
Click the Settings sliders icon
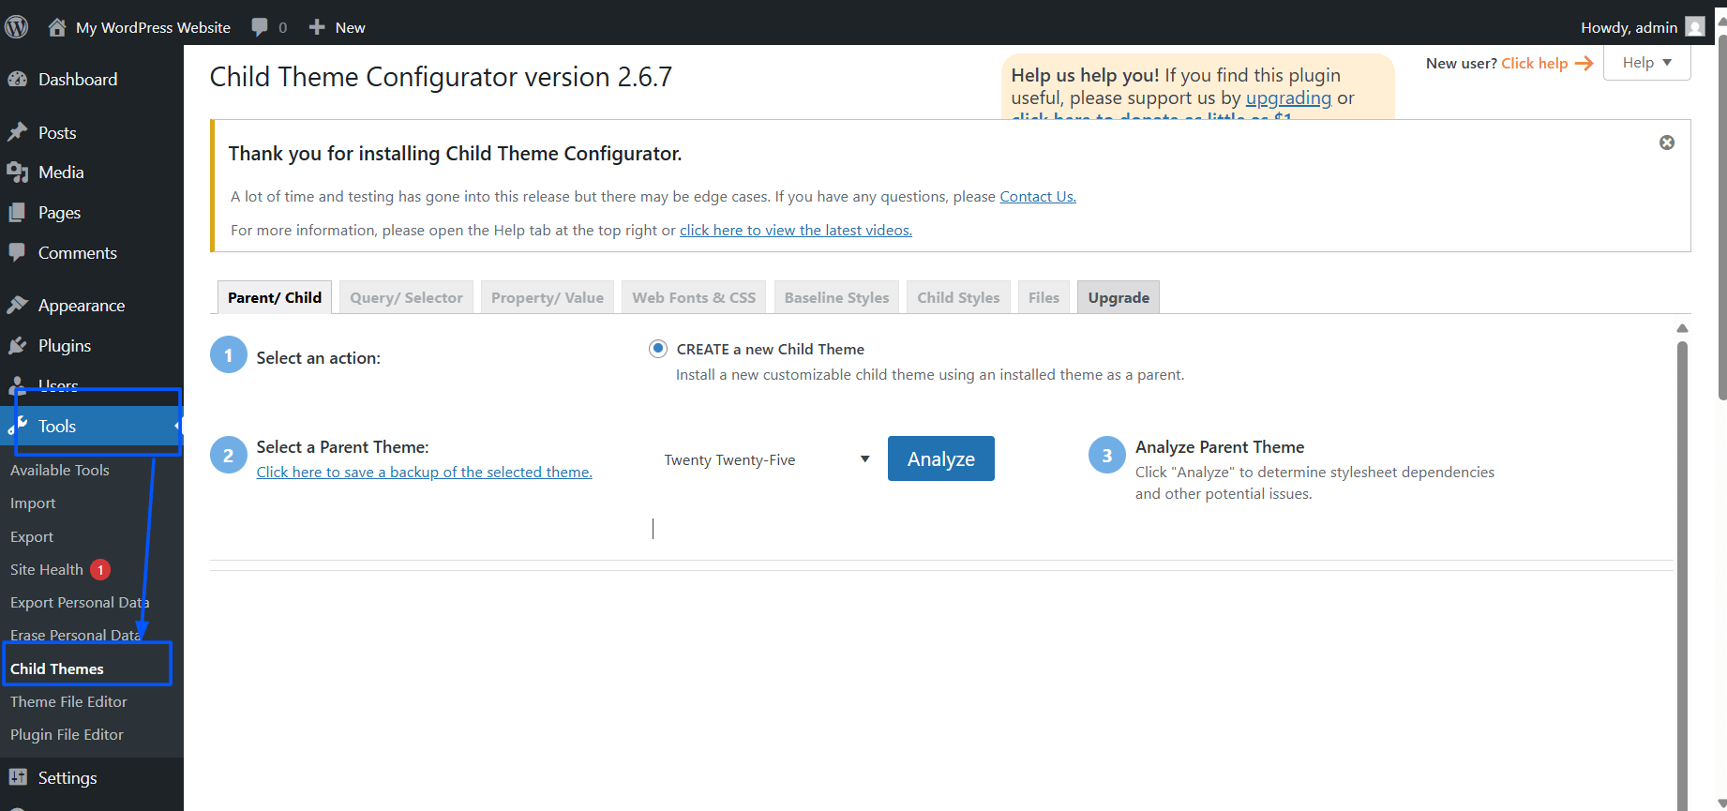(17, 777)
